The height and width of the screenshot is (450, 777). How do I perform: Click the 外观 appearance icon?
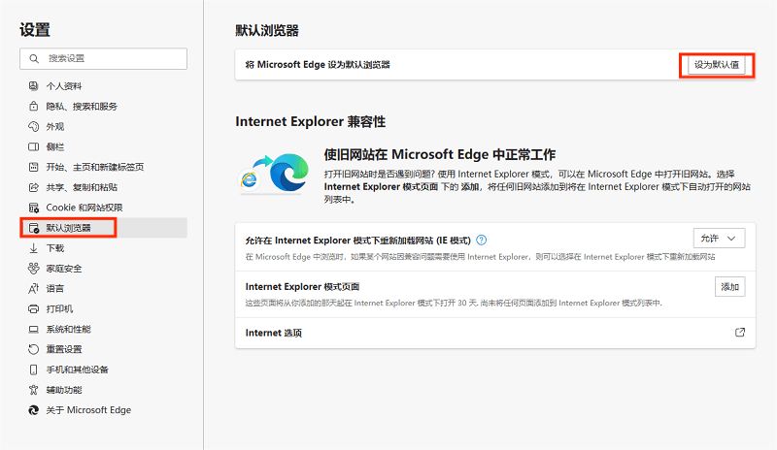point(33,126)
